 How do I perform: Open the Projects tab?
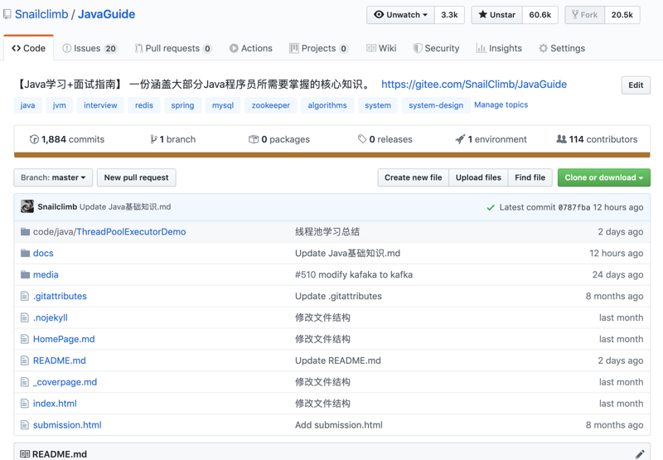pos(319,48)
